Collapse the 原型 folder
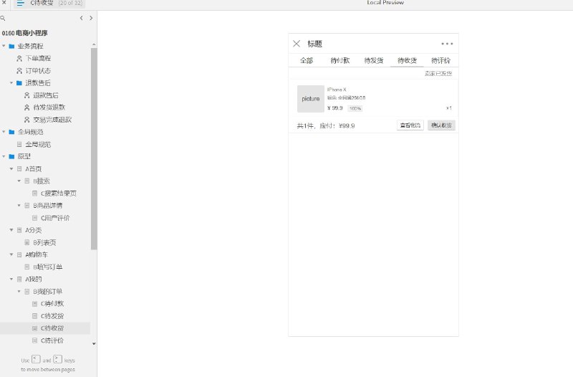 point(4,156)
